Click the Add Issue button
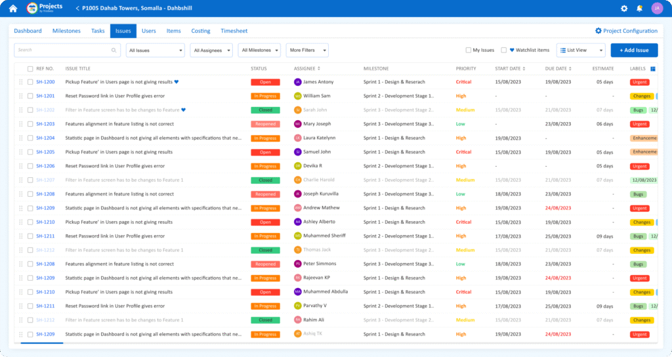The width and height of the screenshot is (672, 357). (x=634, y=50)
